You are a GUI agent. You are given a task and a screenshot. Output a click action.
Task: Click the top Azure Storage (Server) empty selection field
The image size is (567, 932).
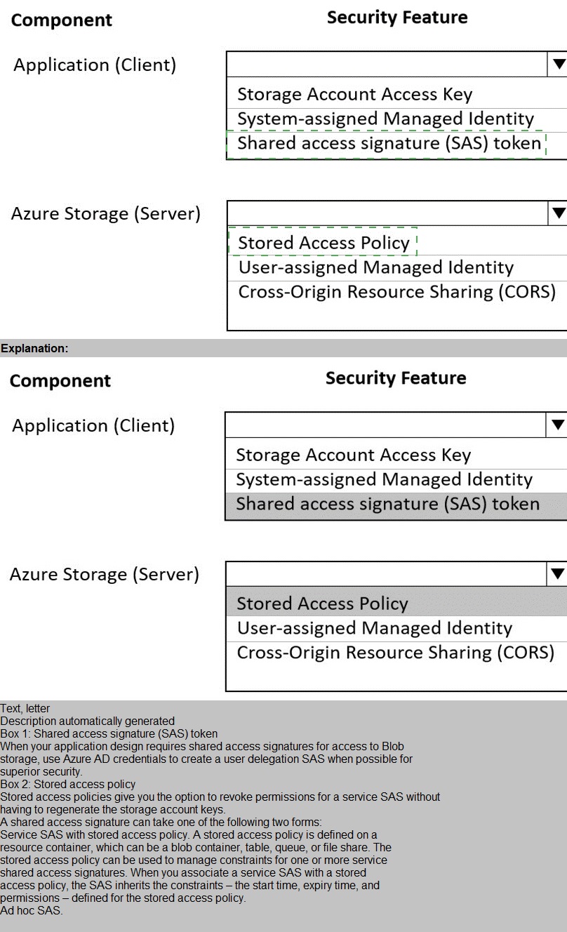click(386, 213)
